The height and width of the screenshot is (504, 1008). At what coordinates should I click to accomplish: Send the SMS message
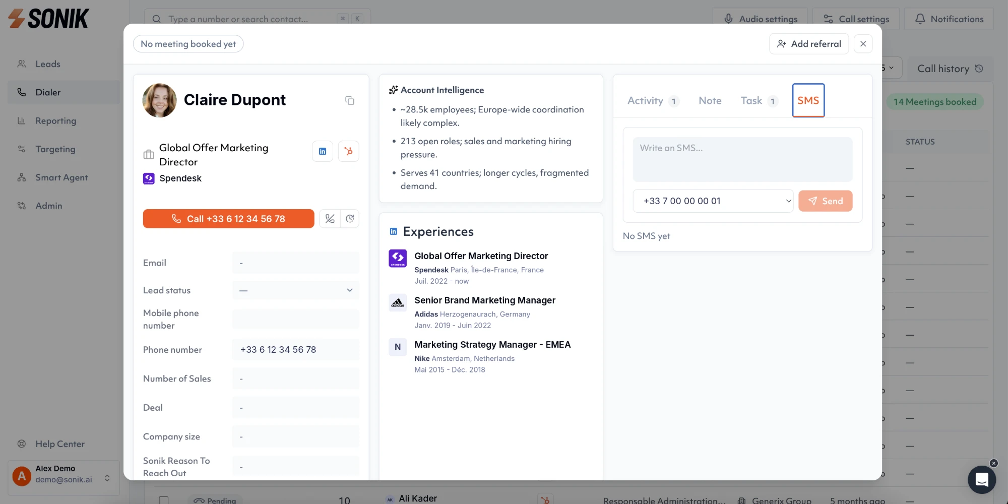click(826, 201)
